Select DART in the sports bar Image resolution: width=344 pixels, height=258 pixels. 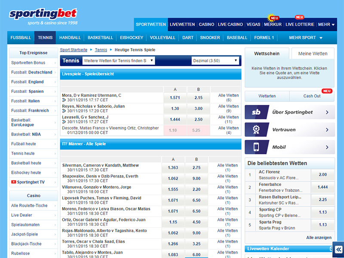click(188, 38)
